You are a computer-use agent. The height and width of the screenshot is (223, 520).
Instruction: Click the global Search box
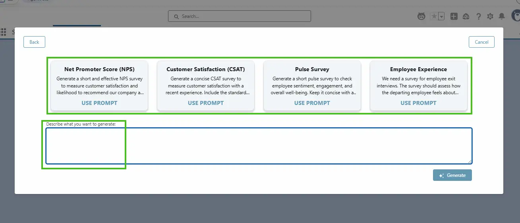coord(239,16)
